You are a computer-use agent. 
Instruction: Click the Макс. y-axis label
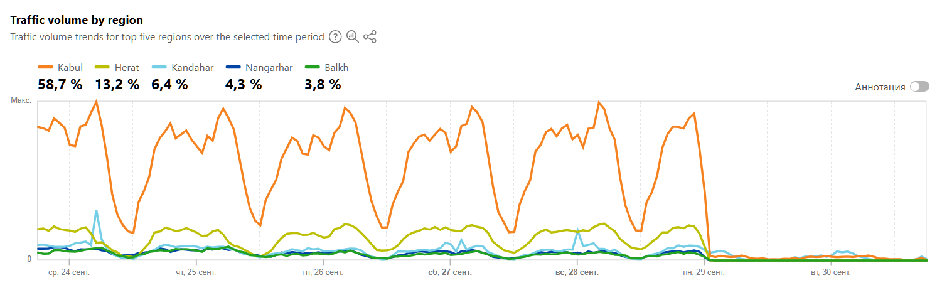point(21,100)
